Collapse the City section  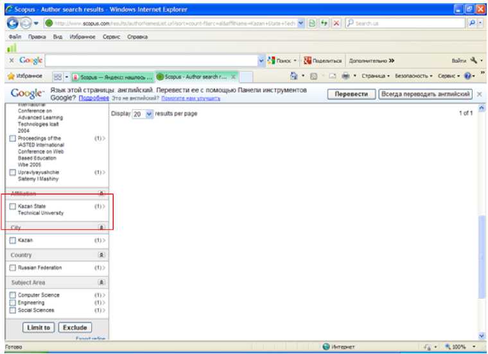[x=101, y=227]
